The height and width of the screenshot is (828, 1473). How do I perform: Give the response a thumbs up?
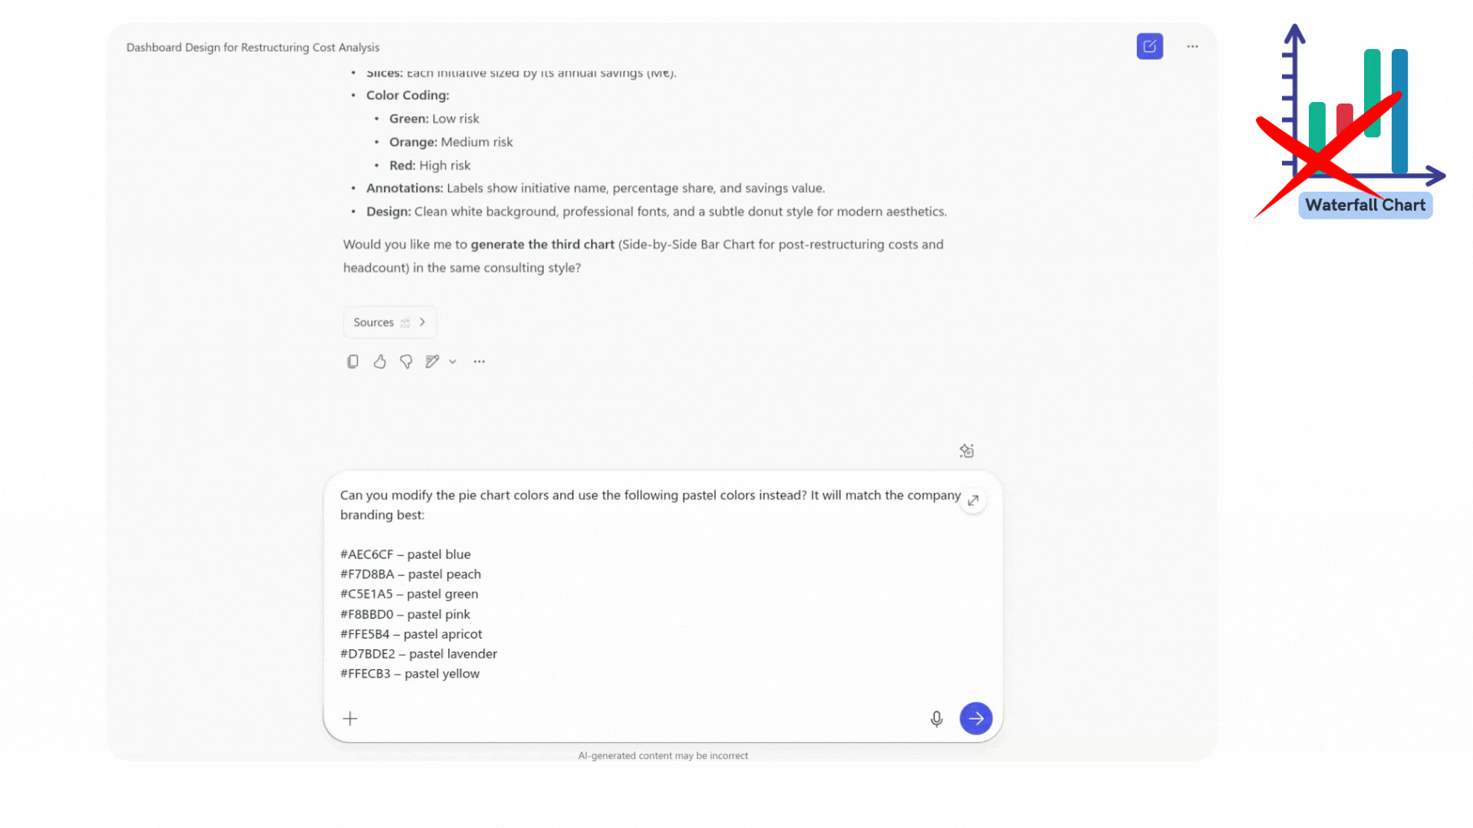[x=380, y=361]
